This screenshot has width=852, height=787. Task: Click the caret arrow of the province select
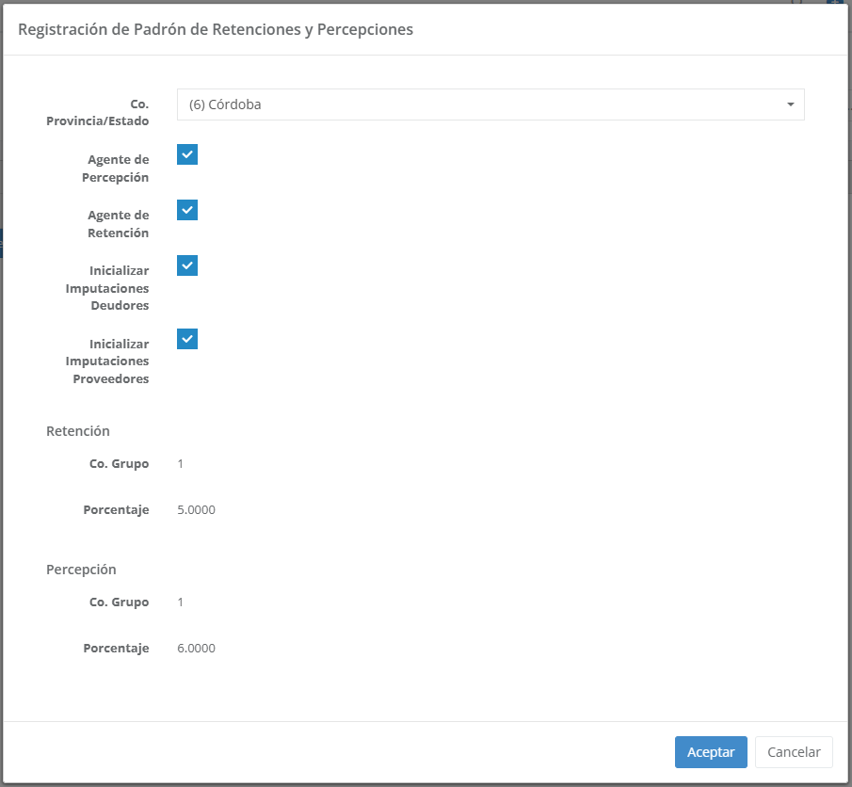790,104
